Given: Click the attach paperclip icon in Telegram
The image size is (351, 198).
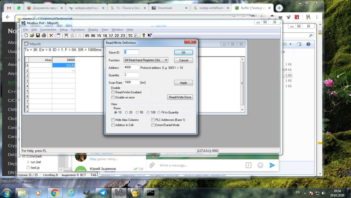Looking at the screenshot, I should 152,165.
